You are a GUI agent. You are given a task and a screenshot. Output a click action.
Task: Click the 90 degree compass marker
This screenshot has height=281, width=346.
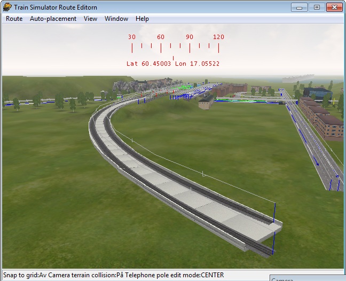189,37
